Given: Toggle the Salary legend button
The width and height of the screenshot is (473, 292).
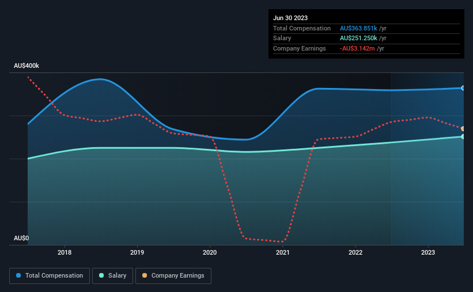Looking at the screenshot, I should click(112, 276).
